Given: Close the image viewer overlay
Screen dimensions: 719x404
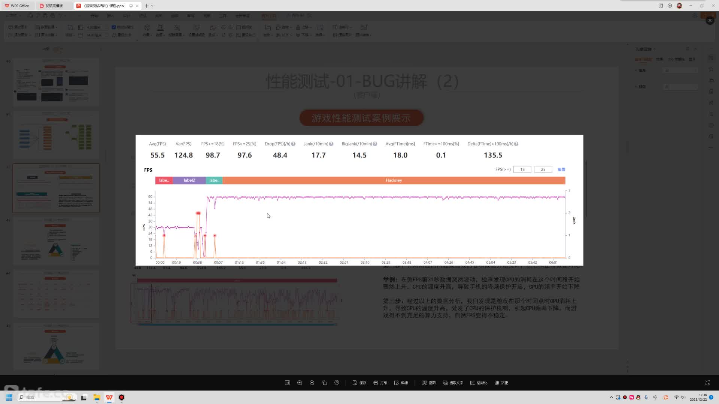Looking at the screenshot, I should tap(710, 21).
